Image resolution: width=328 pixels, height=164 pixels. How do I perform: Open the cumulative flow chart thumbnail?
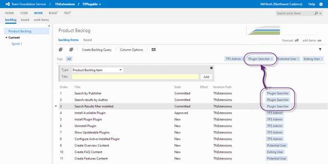coord(263,30)
